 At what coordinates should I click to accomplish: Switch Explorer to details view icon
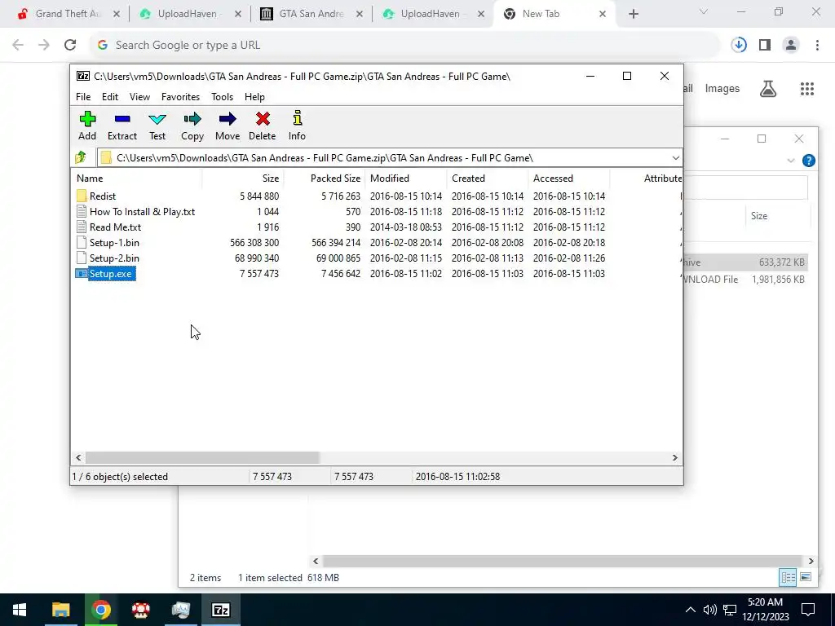tap(789, 577)
